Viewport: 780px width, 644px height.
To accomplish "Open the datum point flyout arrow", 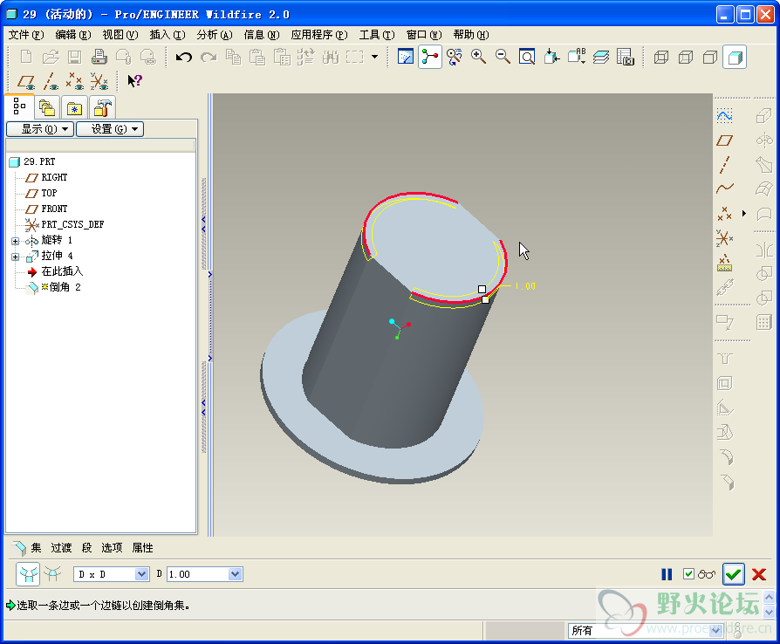I will click(x=744, y=214).
